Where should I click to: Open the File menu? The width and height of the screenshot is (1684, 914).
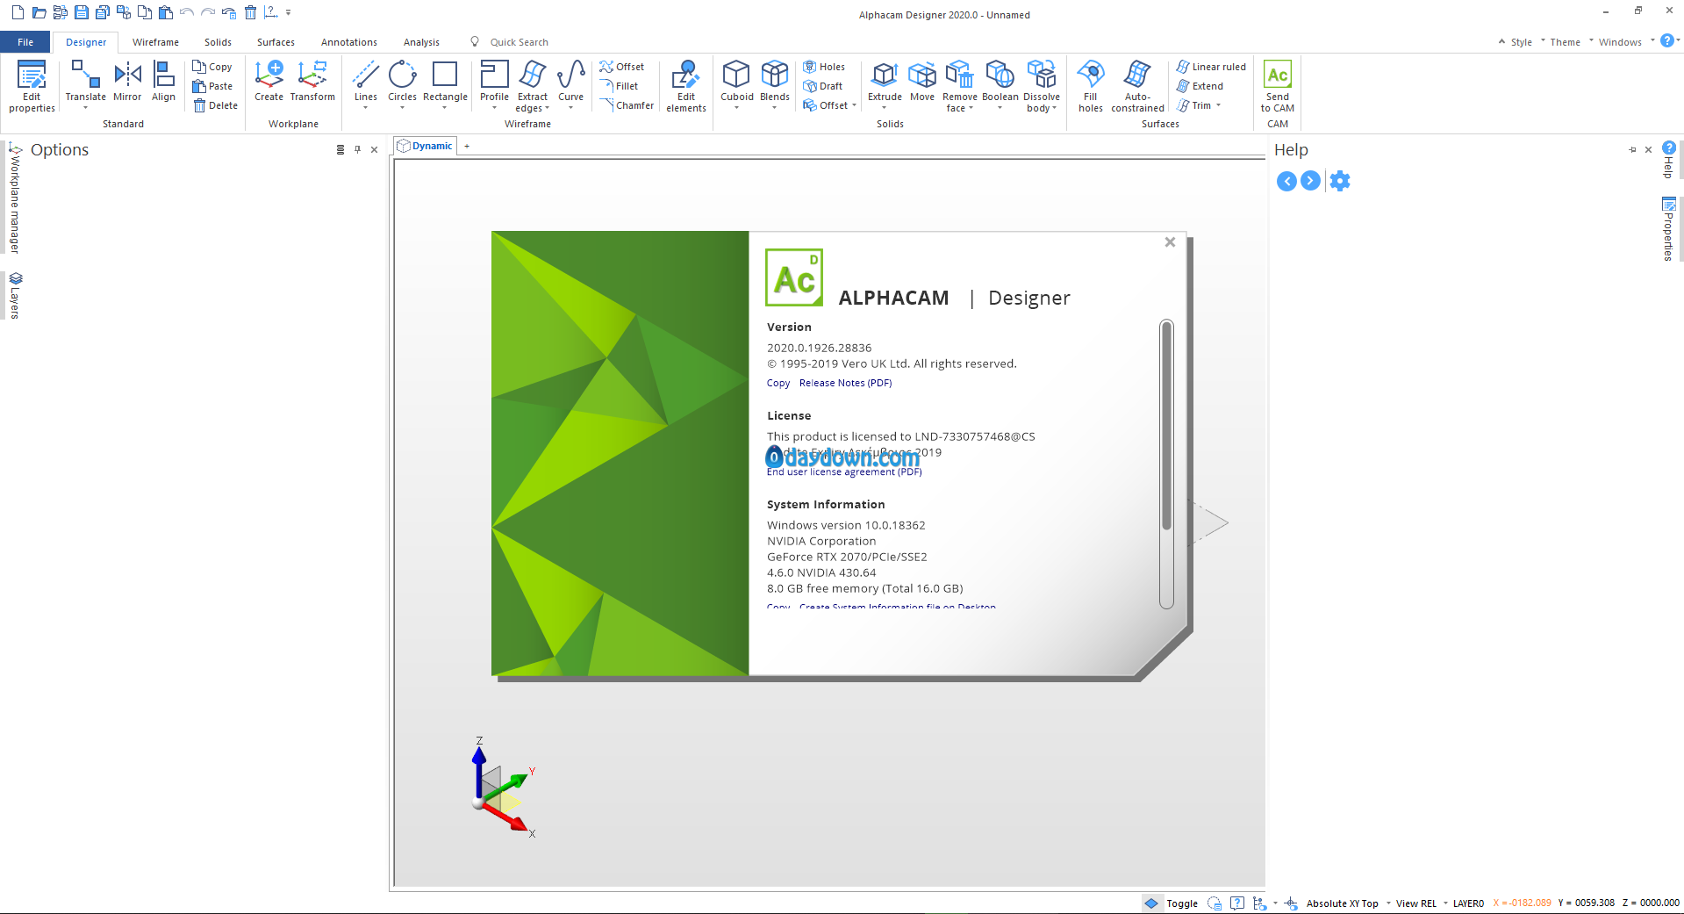pos(25,42)
